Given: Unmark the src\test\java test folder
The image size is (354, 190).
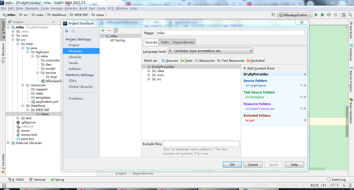Looking at the screenshot, I should point(305,97).
